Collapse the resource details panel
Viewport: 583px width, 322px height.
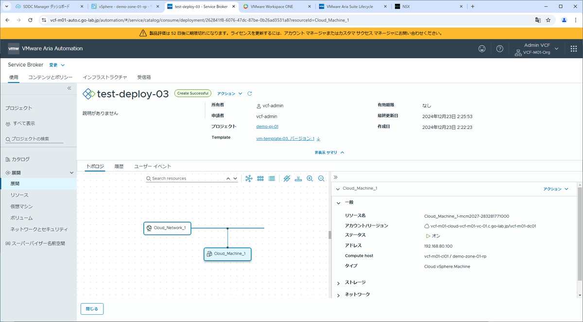(x=335, y=177)
